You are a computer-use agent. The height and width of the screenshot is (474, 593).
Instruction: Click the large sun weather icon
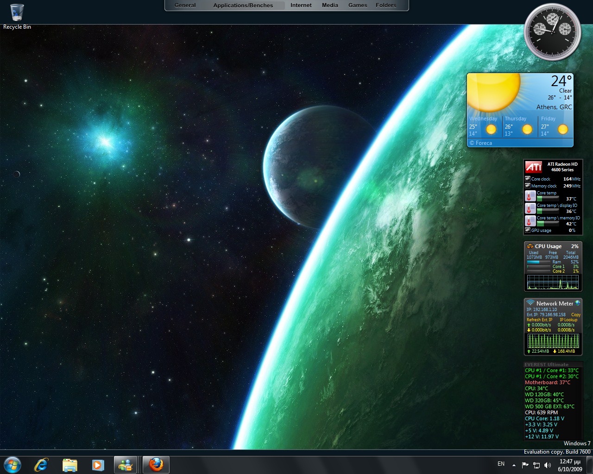tap(494, 93)
